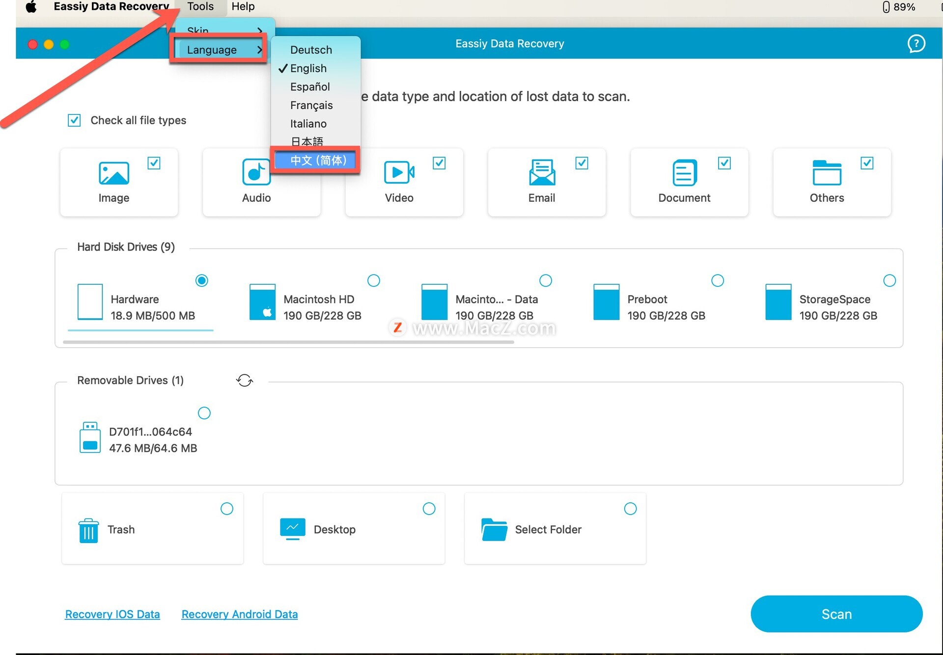Viewport: 943px width, 655px height.
Task: Click the Preboot drive icon
Action: (606, 301)
